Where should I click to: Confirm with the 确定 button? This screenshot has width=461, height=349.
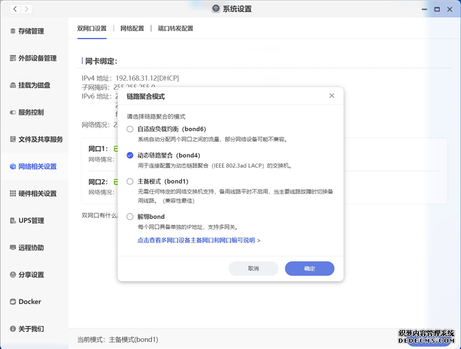pyautogui.click(x=309, y=268)
